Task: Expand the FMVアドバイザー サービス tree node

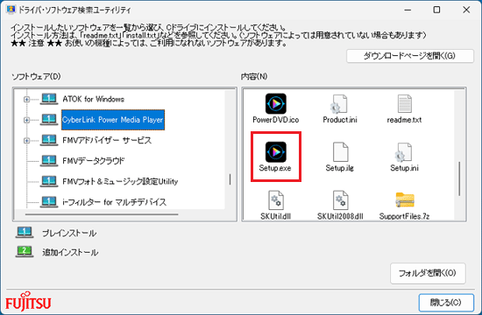Action: coord(27,140)
